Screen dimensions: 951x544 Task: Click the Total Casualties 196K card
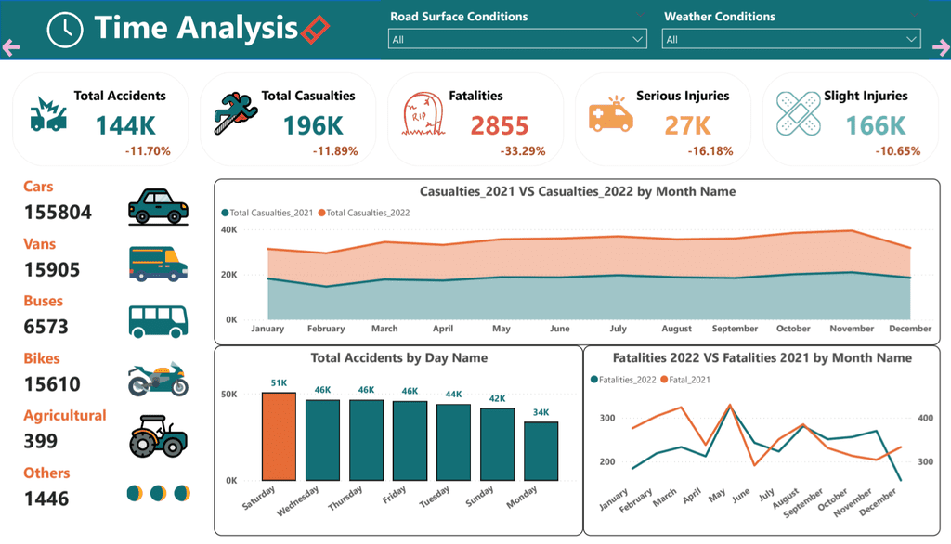coord(288,120)
